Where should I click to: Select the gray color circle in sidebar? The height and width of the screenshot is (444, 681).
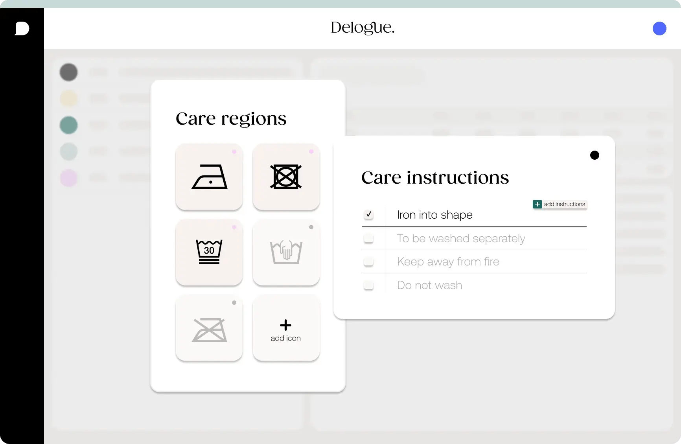(69, 72)
